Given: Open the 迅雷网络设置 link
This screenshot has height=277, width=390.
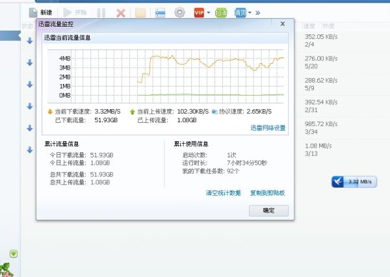Looking at the screenshot, I should coord(268,128).
